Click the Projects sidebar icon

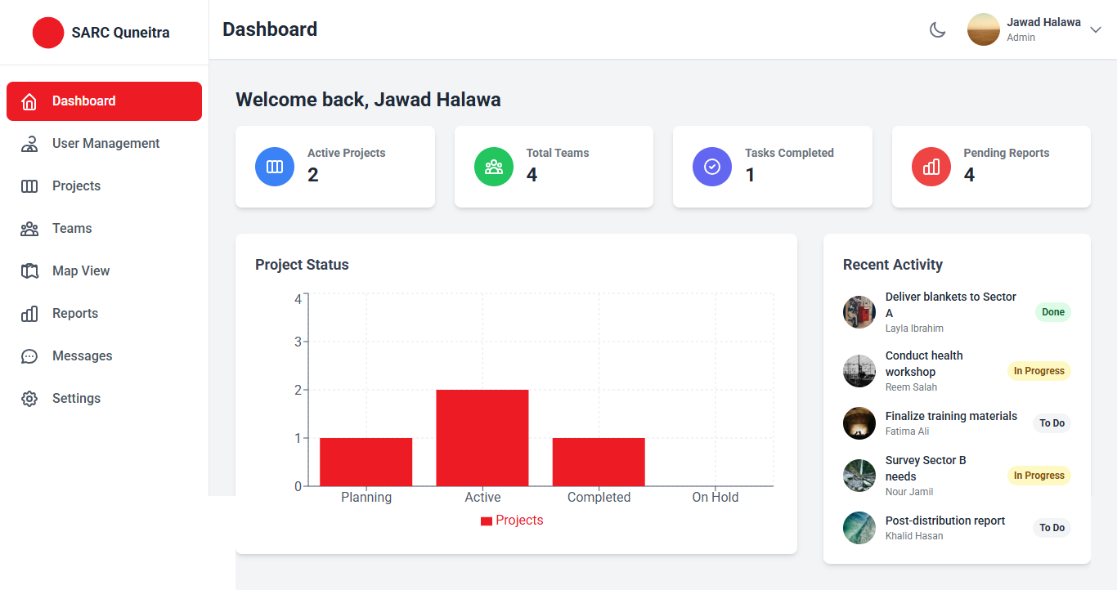coord(29,186)
